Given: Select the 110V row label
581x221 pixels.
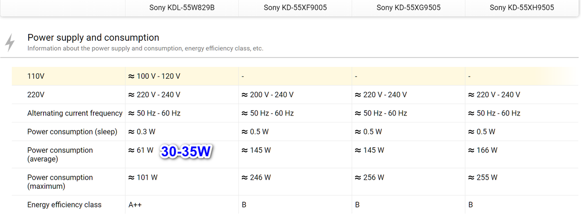Looking at the screenshot, I should pyautogui.click(x=36, y=77).
